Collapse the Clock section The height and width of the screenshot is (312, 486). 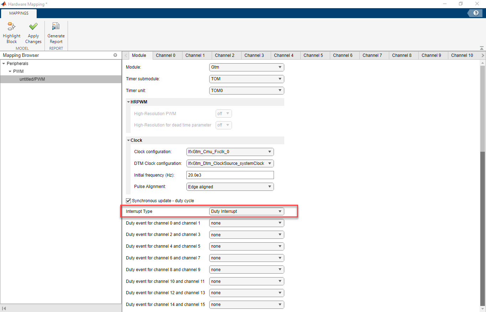pos(128,140)
